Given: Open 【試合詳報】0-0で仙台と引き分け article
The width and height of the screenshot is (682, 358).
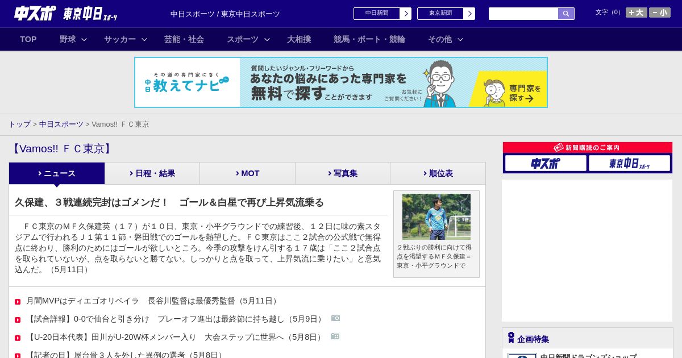Looking at the screenshot, I should 176,319.
